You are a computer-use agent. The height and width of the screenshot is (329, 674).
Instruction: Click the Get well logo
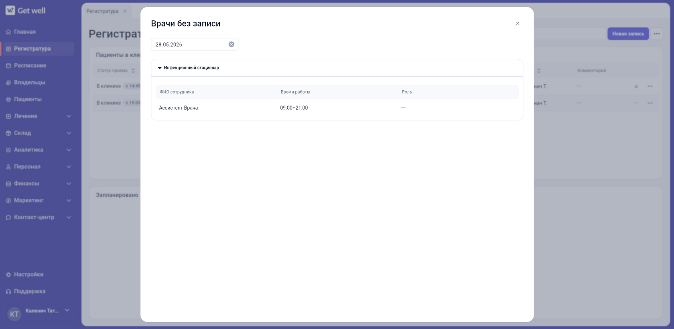[25, 10]
